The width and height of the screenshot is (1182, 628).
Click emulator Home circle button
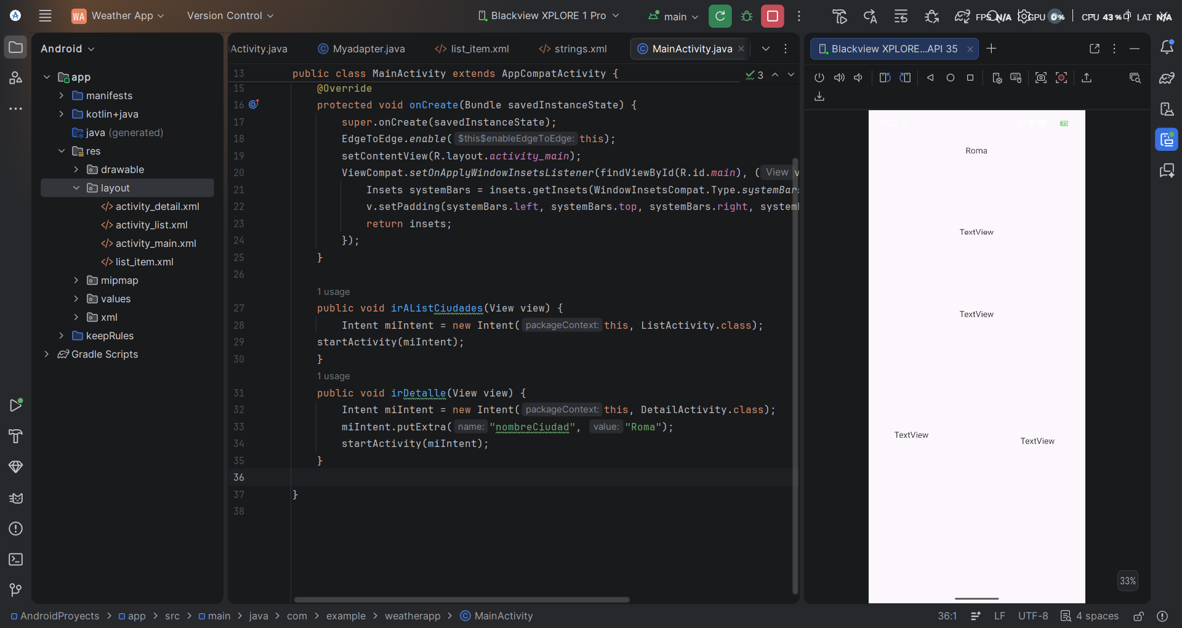(951, 78)
